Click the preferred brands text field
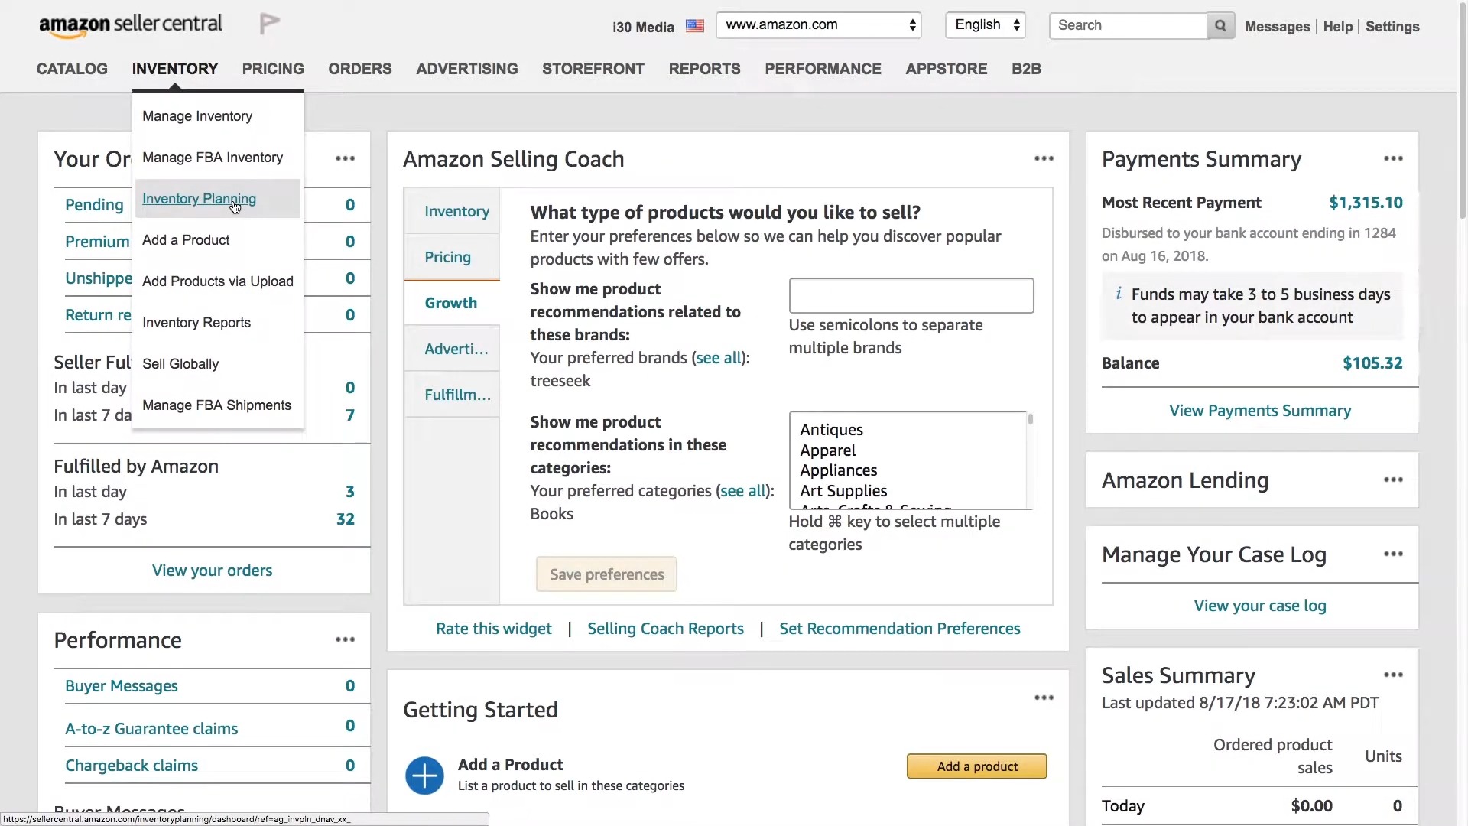The height and width of the screenshot is (826, 1468). (x=911, y=295)
